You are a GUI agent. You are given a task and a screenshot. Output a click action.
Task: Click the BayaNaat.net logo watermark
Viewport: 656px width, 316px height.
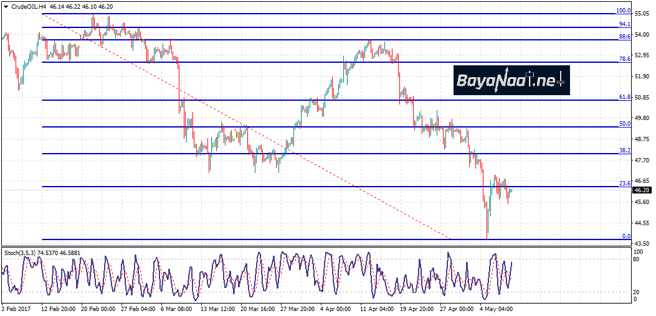click(511, 80)
